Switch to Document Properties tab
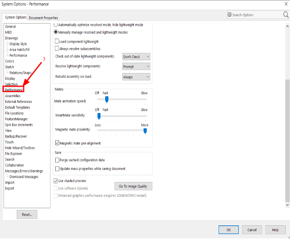The image size is (290, 239). 43,18
